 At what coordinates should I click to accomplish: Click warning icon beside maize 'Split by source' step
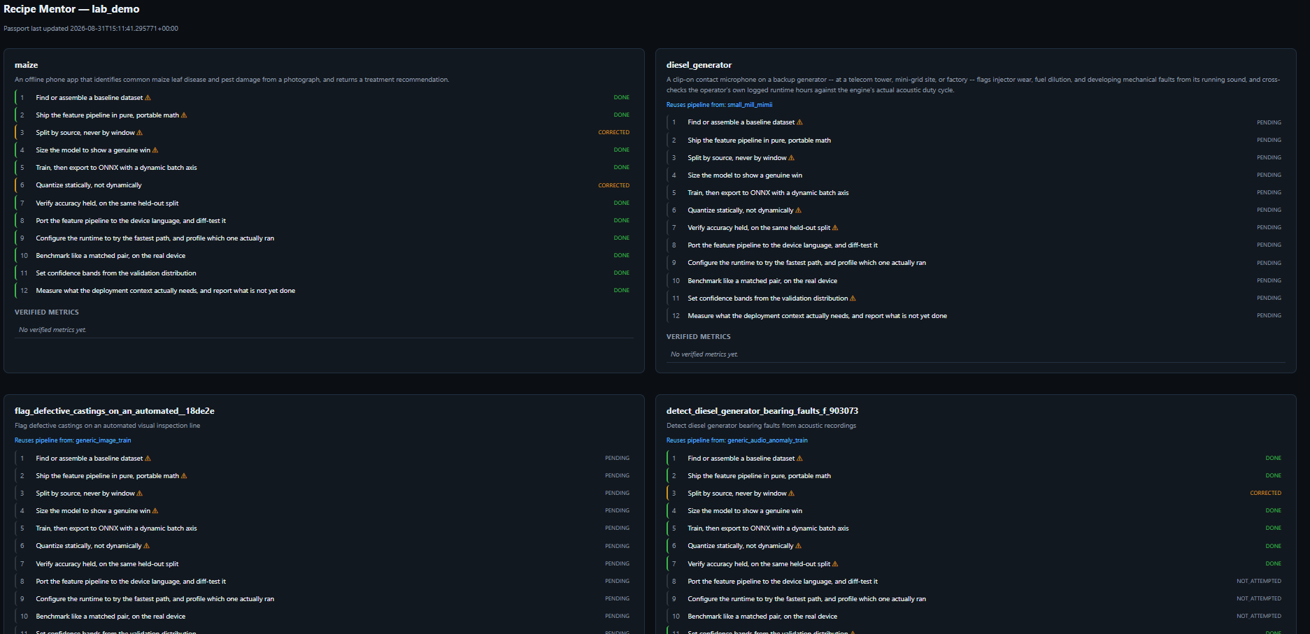[139, 133]
